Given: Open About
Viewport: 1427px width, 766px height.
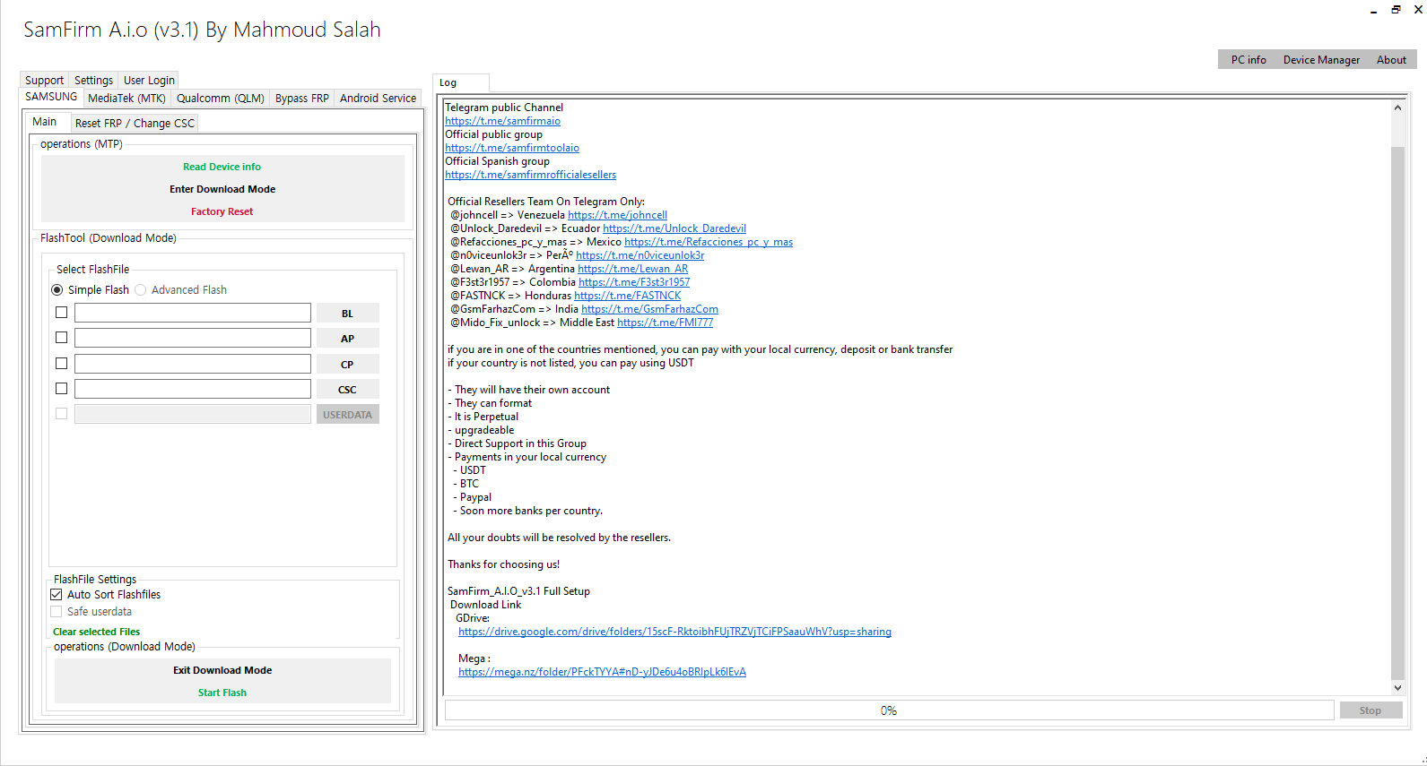Looking at the screenshot, I should [x=1391, y=60].
